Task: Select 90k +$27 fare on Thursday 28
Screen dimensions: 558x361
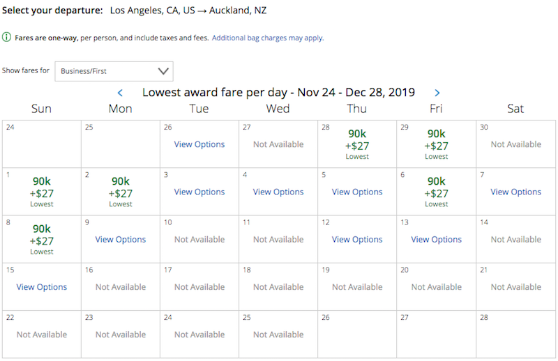Action: click(357, 144)
